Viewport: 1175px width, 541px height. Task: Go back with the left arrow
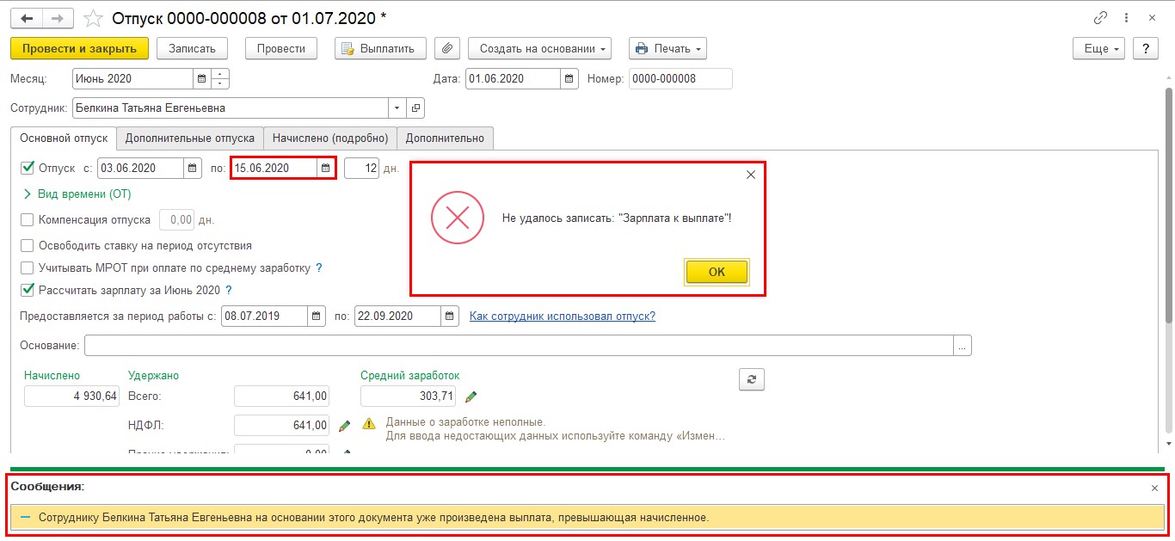pos(27,18)
